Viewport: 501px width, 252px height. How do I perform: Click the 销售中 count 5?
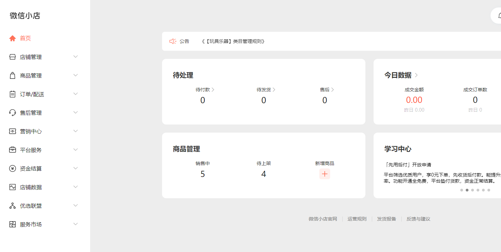[203, 174]
